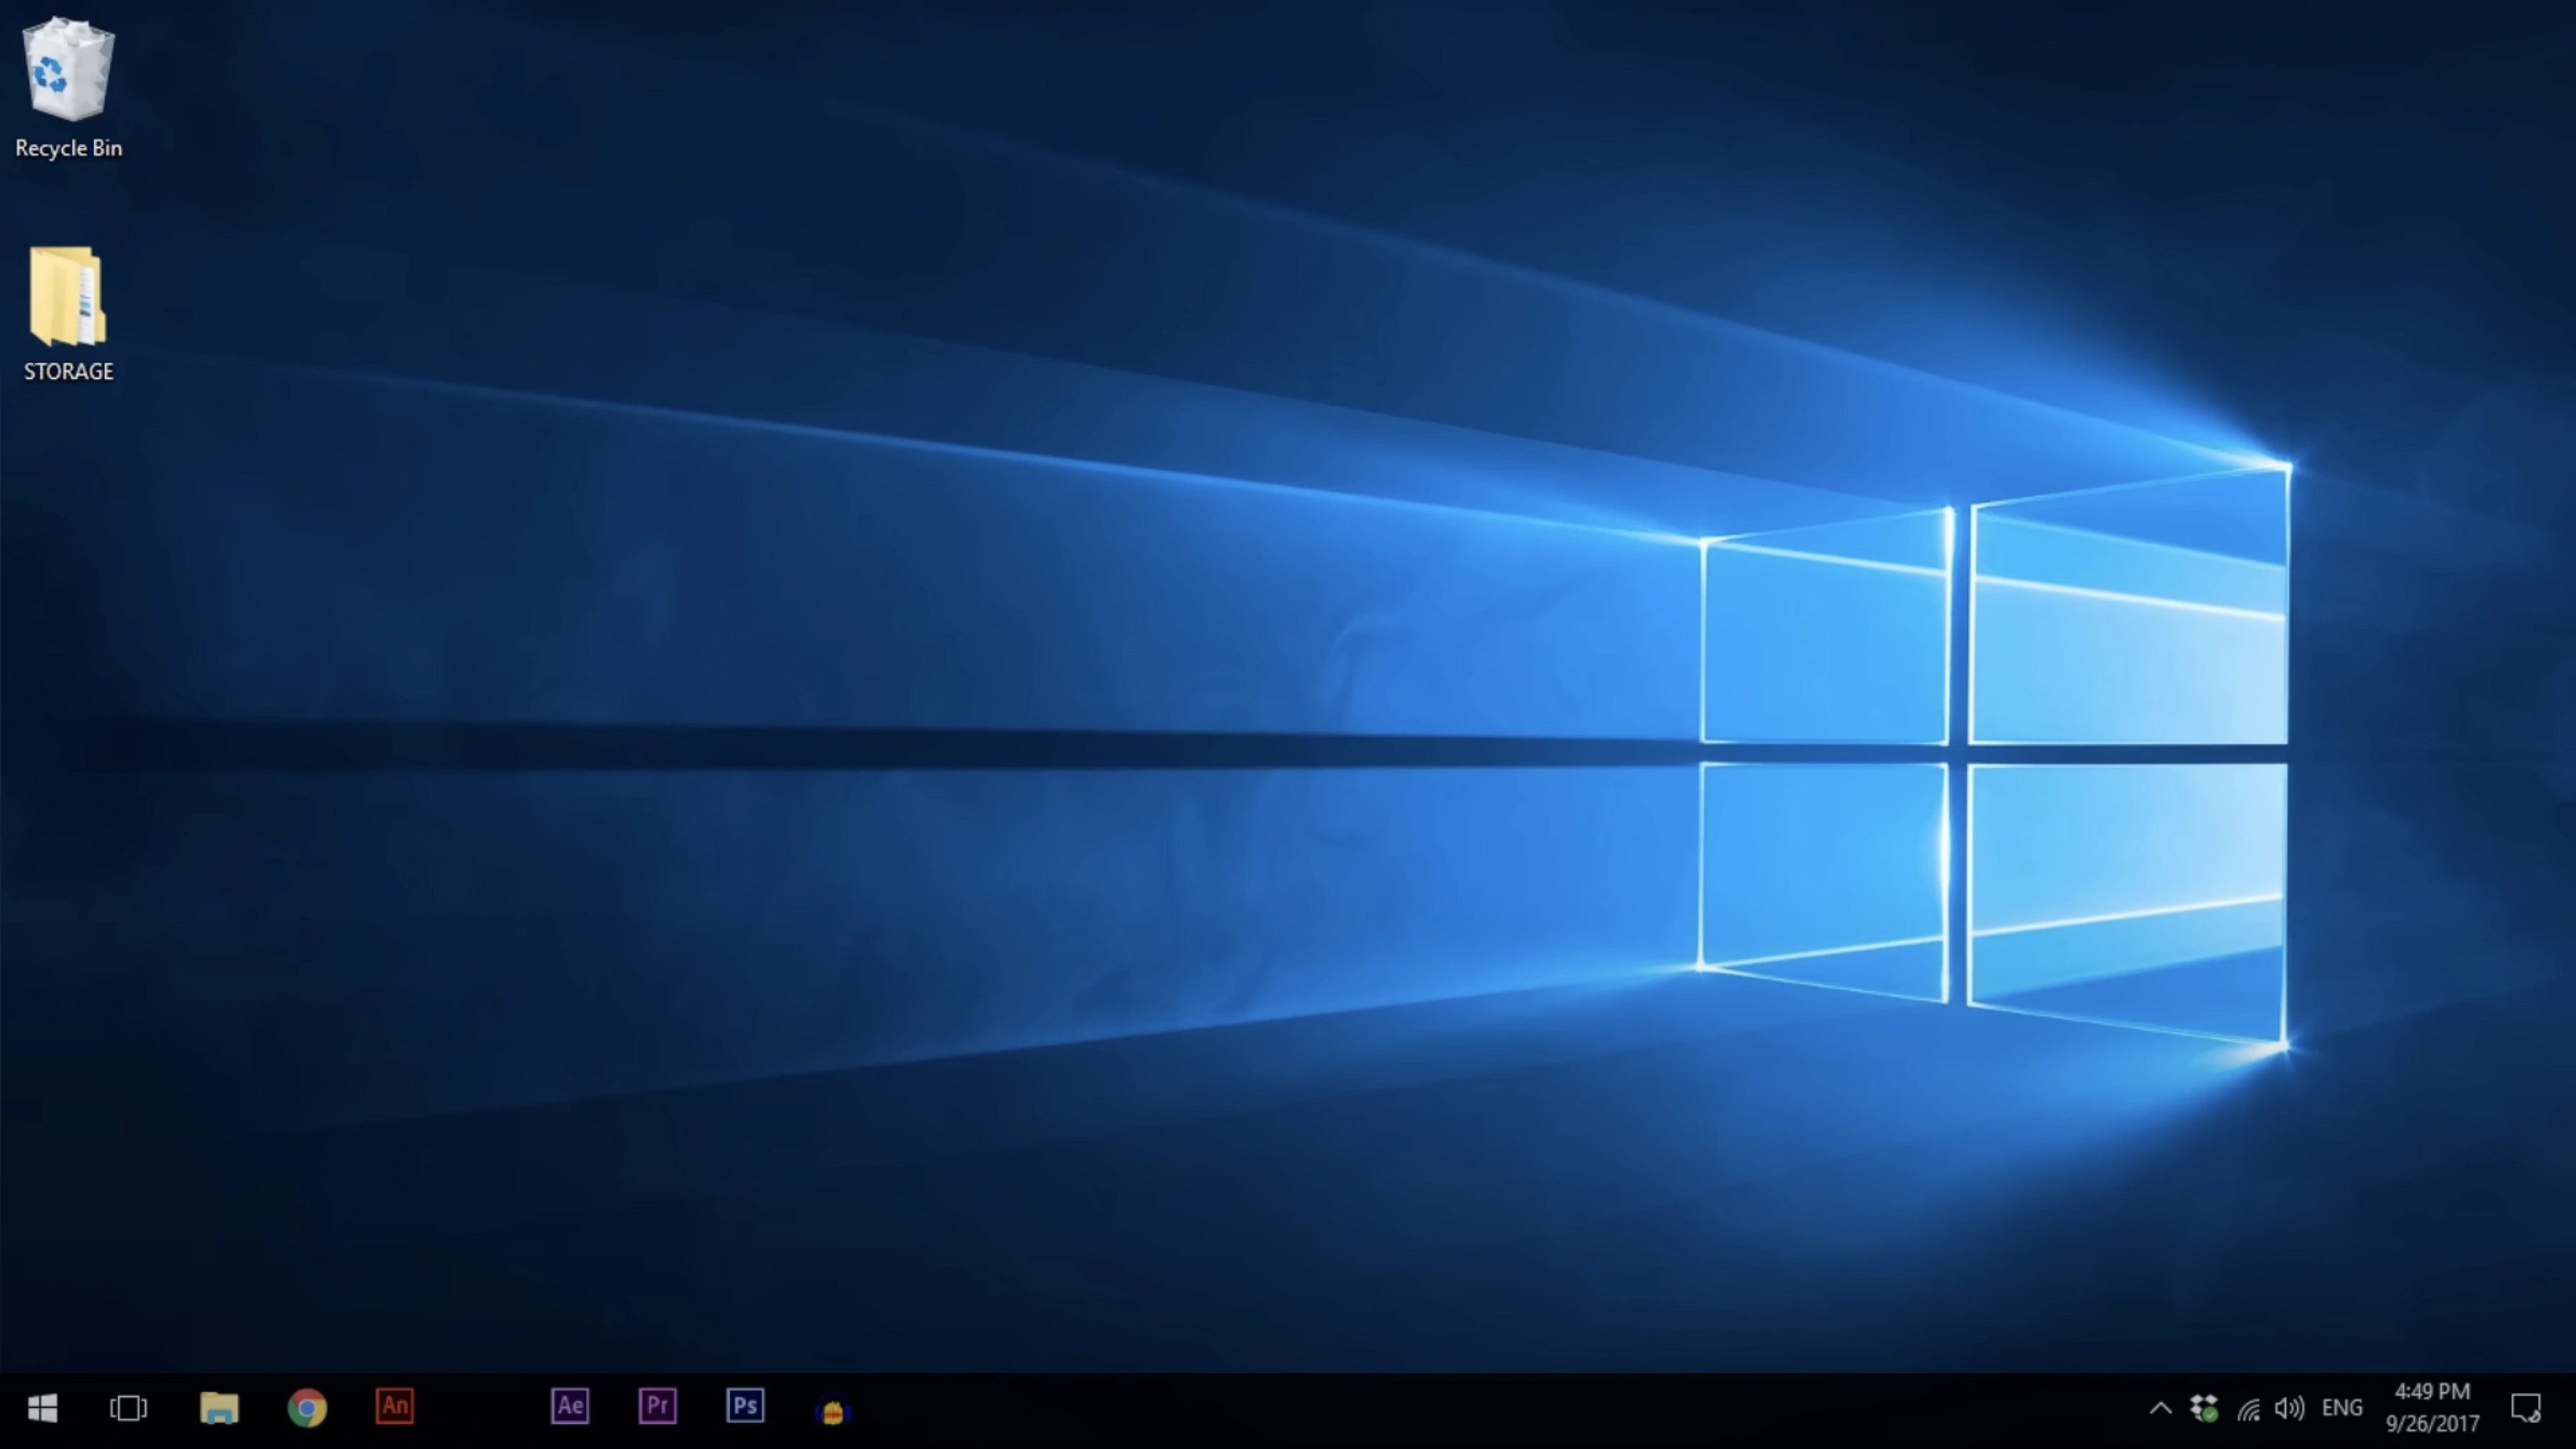Image resolution: width=2576 pixels, height=1449 pixels.
Task: Expand hidden system tray icons chevron
Action: point(2160,1408)
